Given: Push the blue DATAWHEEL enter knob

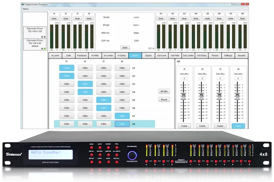Looking at the screenshot, I should 132,155.
